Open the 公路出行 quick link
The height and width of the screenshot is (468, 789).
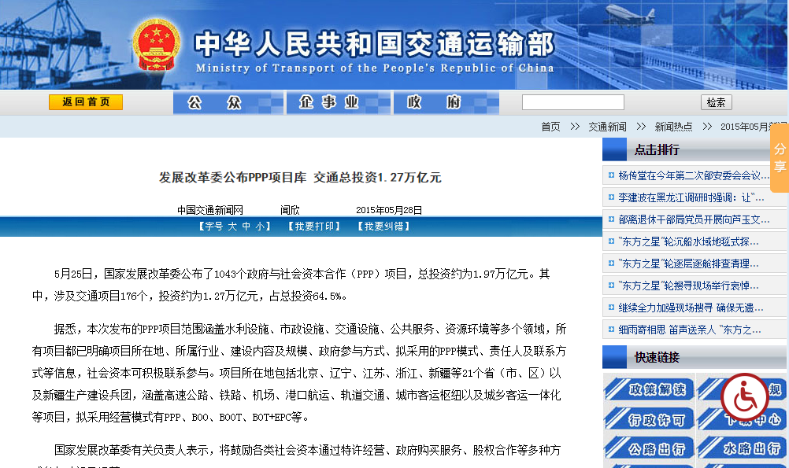point(649,448)
